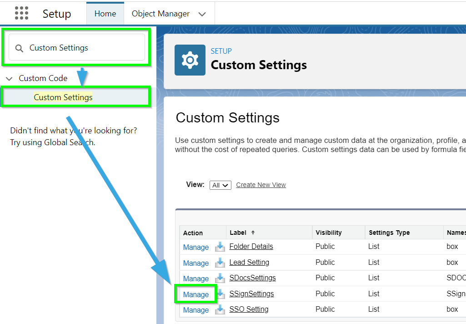The height and width of the screenshot is (324, 466).
Task: Open the View All dropdown
Action: tap(220, 185)
